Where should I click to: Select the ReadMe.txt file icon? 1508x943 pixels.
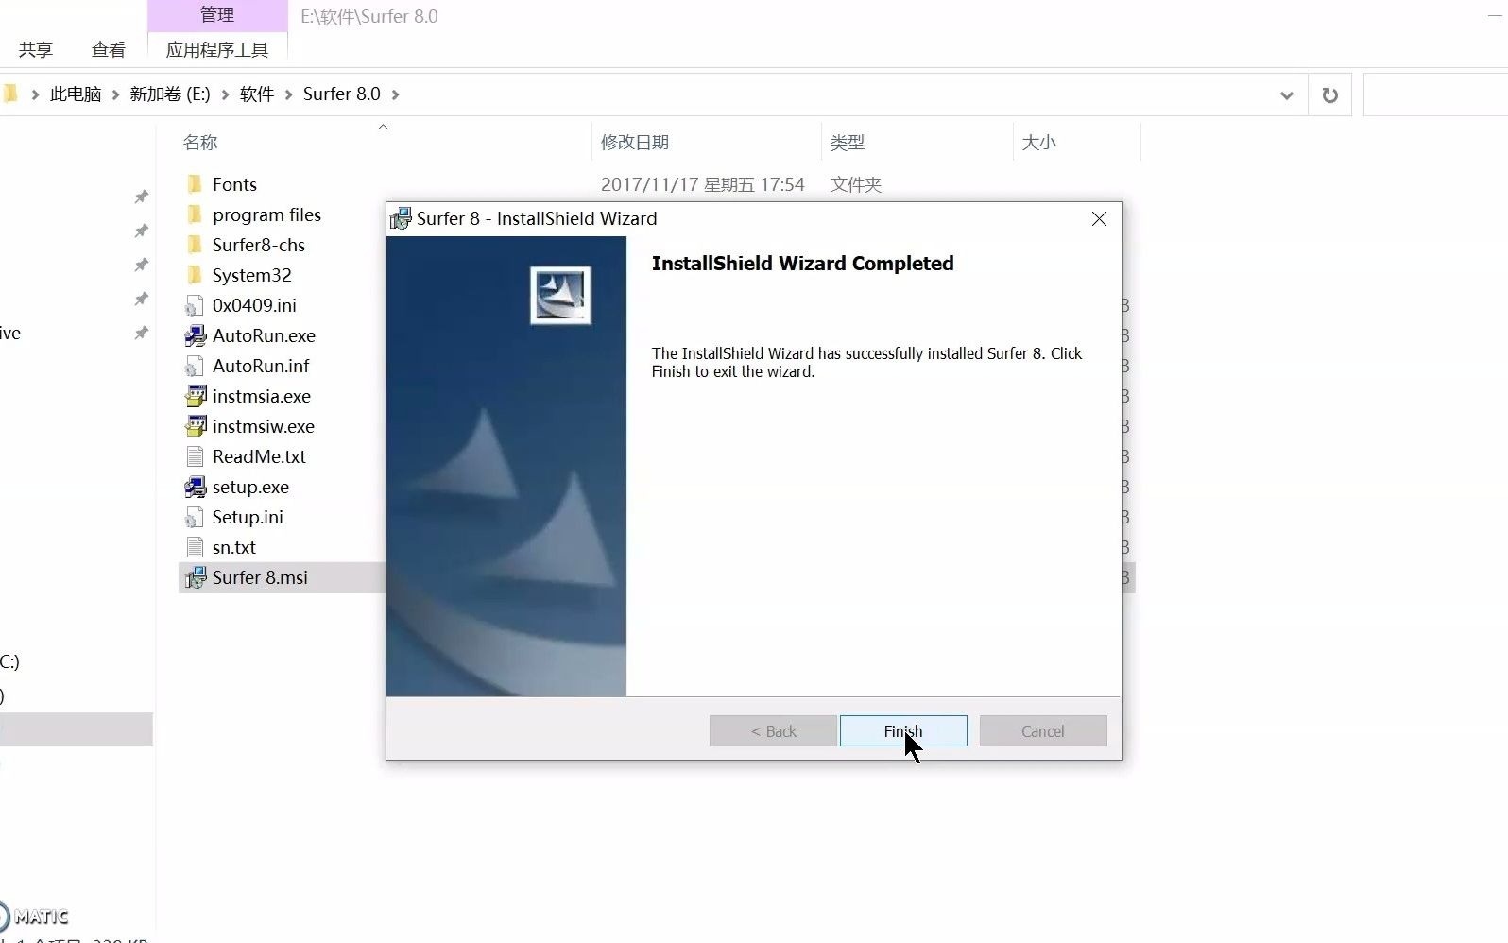point(195,456)
